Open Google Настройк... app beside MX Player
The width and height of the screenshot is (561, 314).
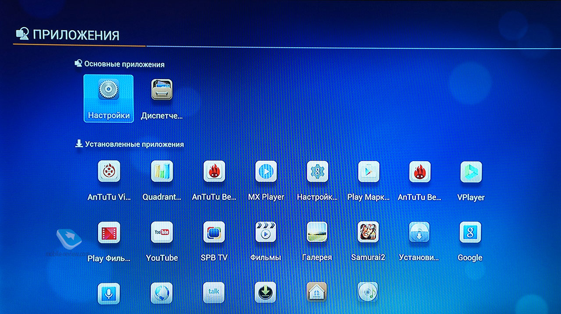(x=318, y=180)
